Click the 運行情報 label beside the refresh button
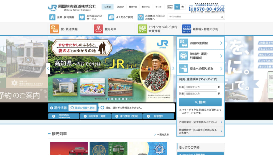Screen dimensions: 273x155 tap(58, 108)
